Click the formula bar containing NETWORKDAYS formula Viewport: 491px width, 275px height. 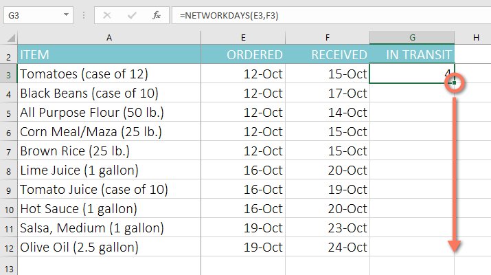click(x=330, y=14)
